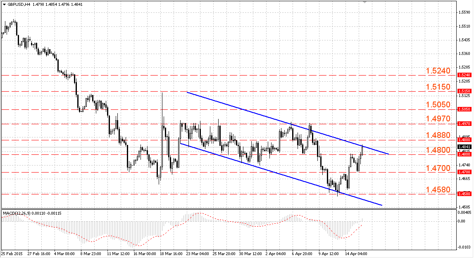The height and width of the screenshot is (258, 474).
Task: Click the 1.5590 value on price scale
Action: click(x=464, y=12)
